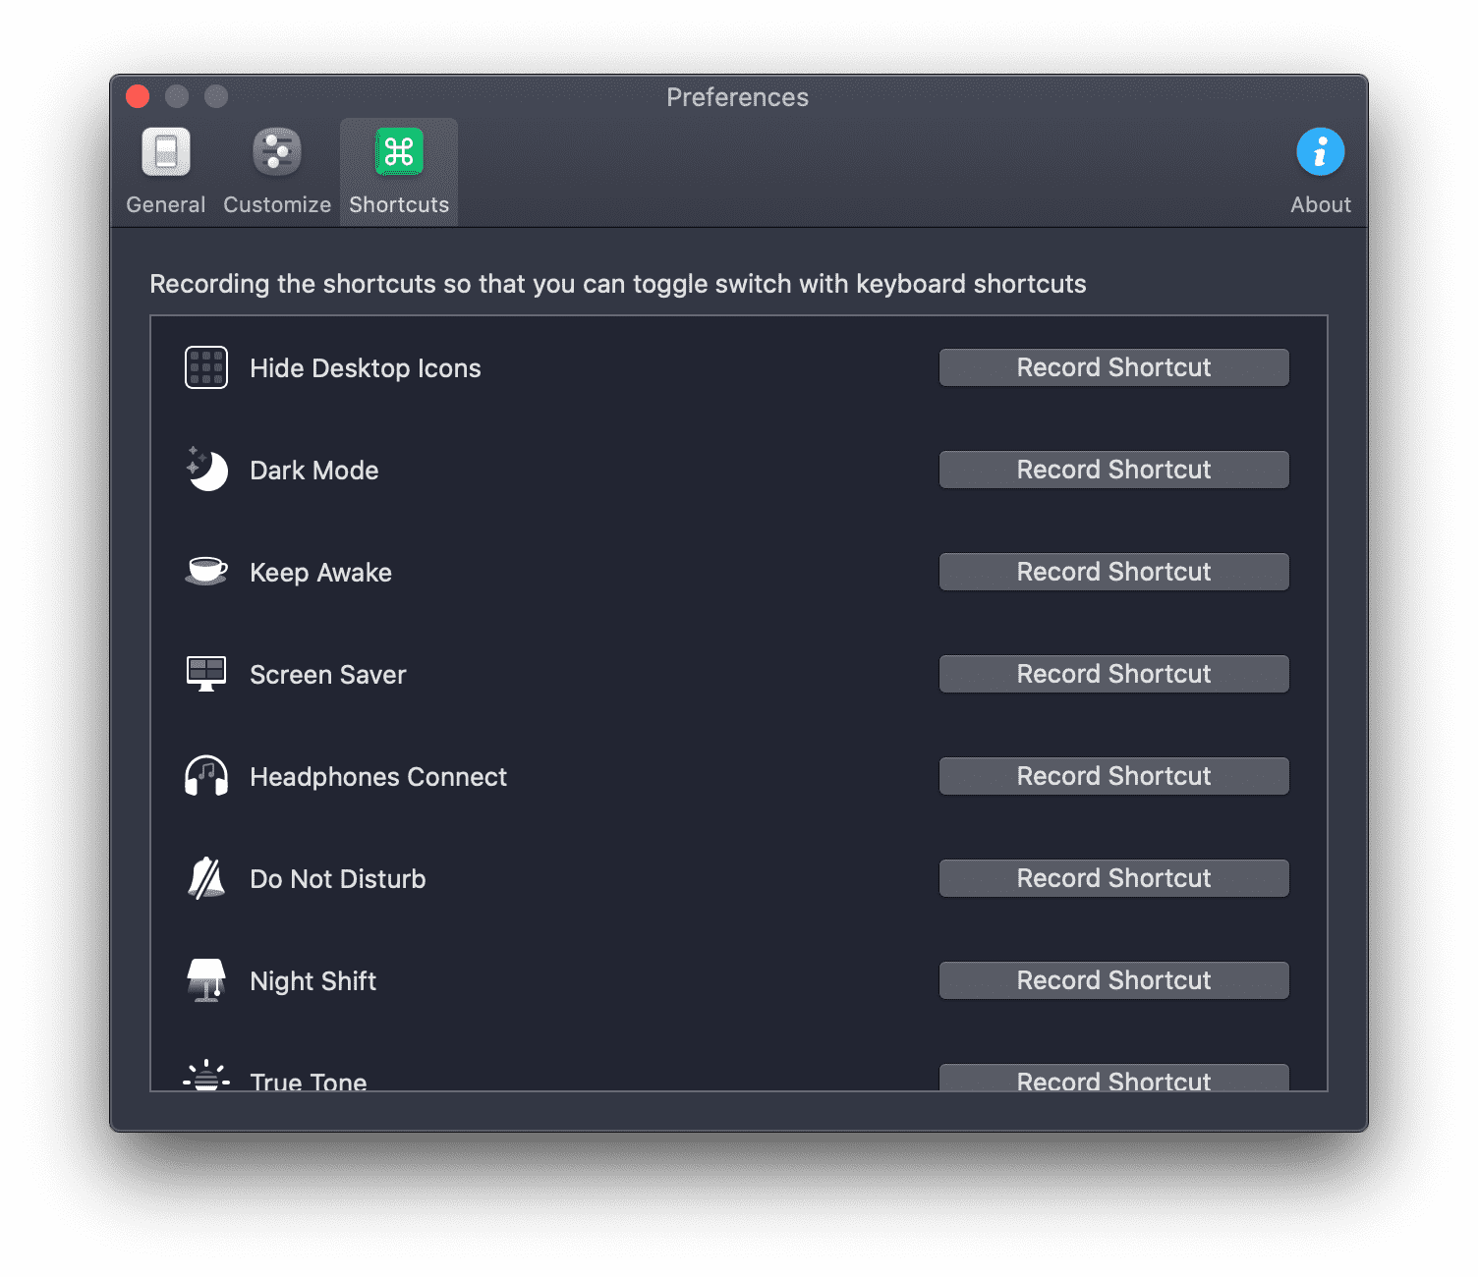Click the True Tone sun icon
Image resolution: width=1478 pixels, height=1277 pixels.
206,1077
